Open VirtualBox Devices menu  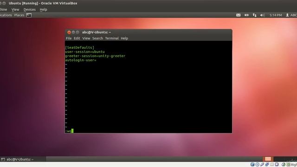click(x=29, y=9)
